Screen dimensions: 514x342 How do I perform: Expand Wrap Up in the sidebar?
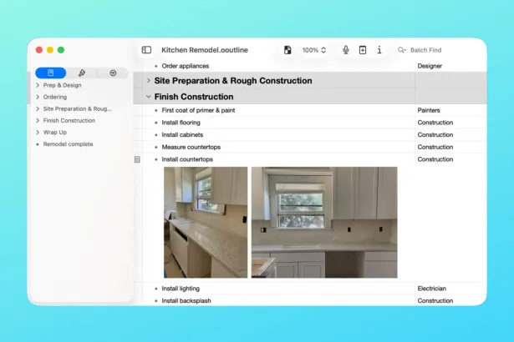[x=38, y=133]
